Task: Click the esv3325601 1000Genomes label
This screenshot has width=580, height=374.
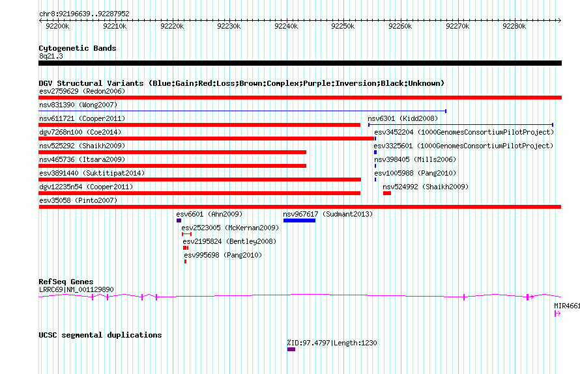Action: (463, 146)
